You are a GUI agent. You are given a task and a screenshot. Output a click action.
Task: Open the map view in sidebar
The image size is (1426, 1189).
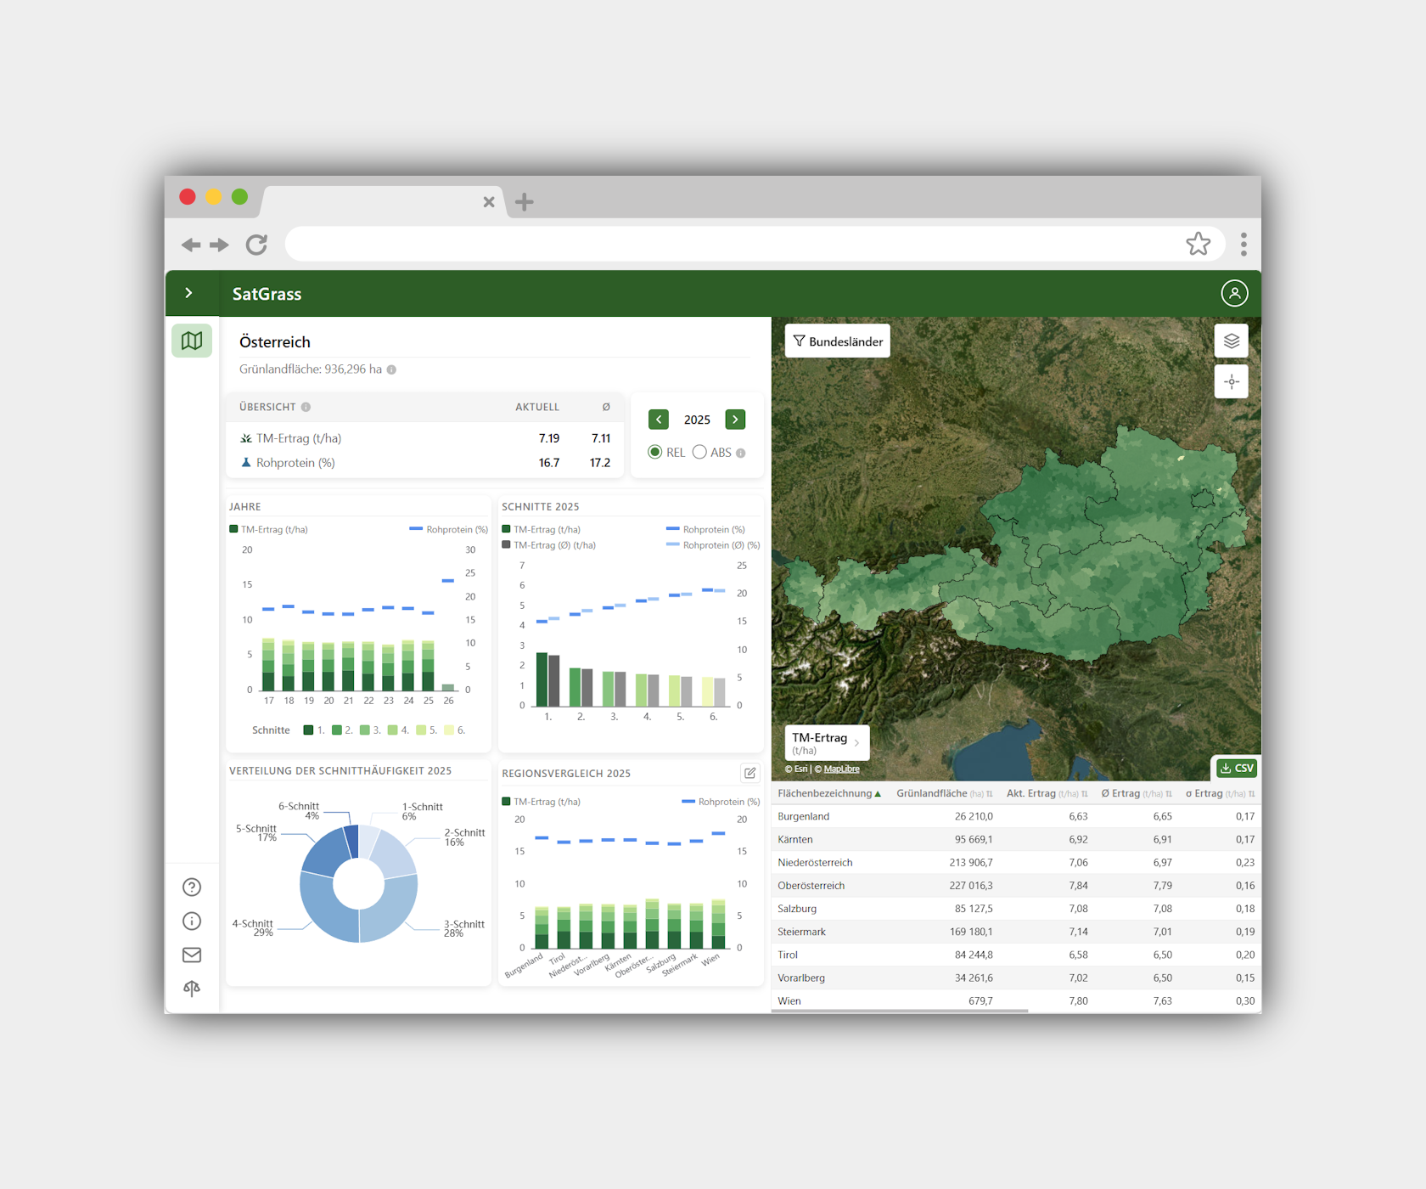(x=192, y=341)
